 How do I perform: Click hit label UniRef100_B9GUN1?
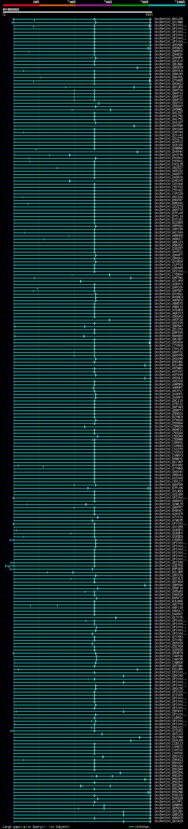coord(169,362)
